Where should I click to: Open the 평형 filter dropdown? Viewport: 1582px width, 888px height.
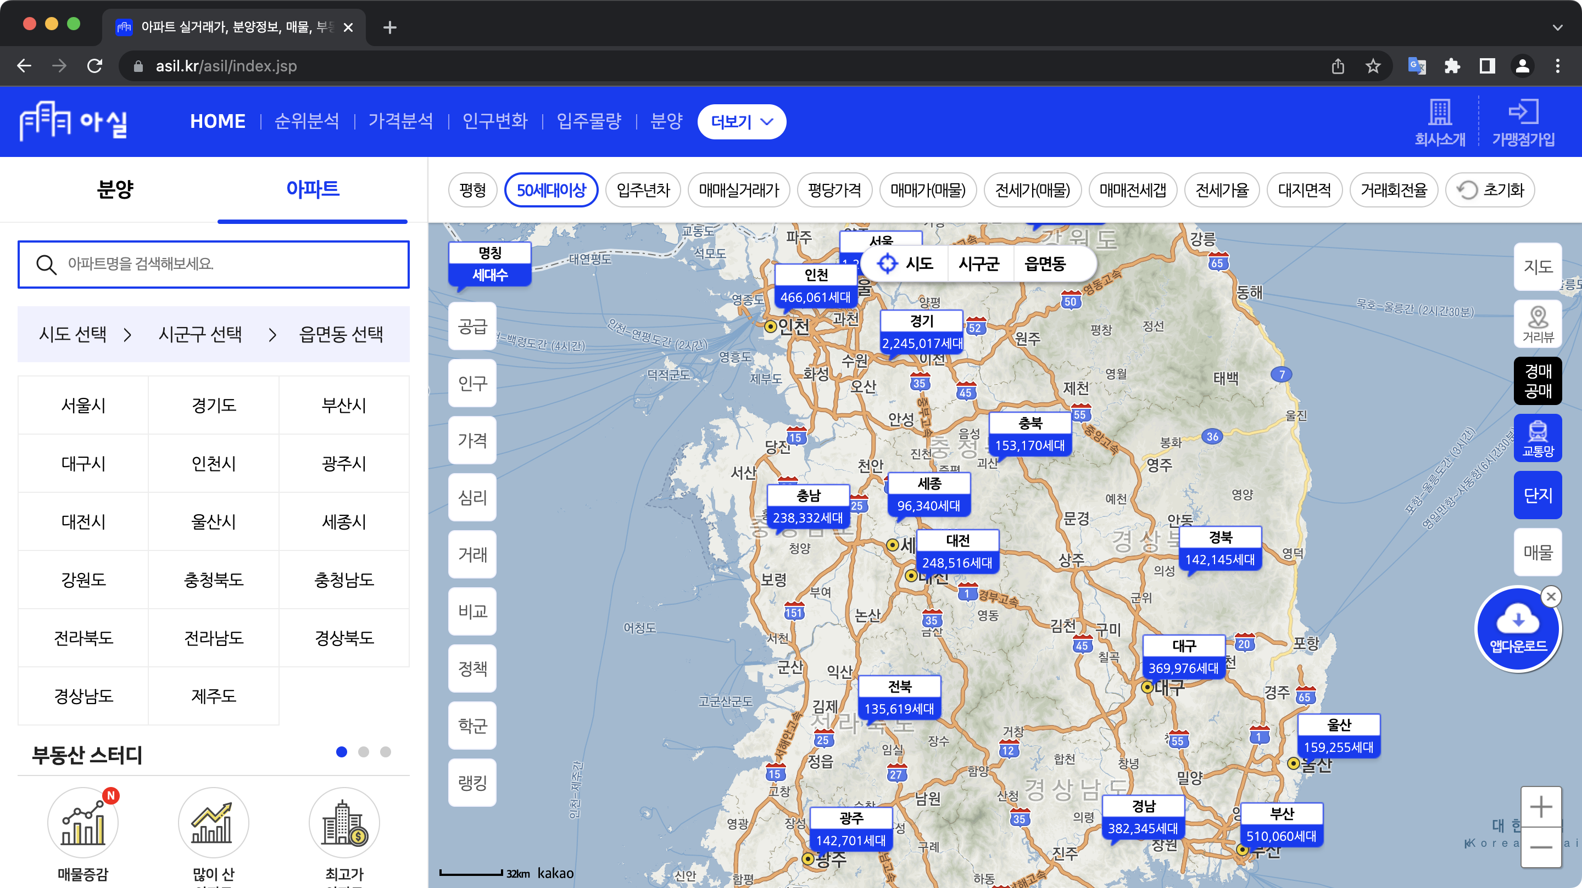tap(472, 190)
